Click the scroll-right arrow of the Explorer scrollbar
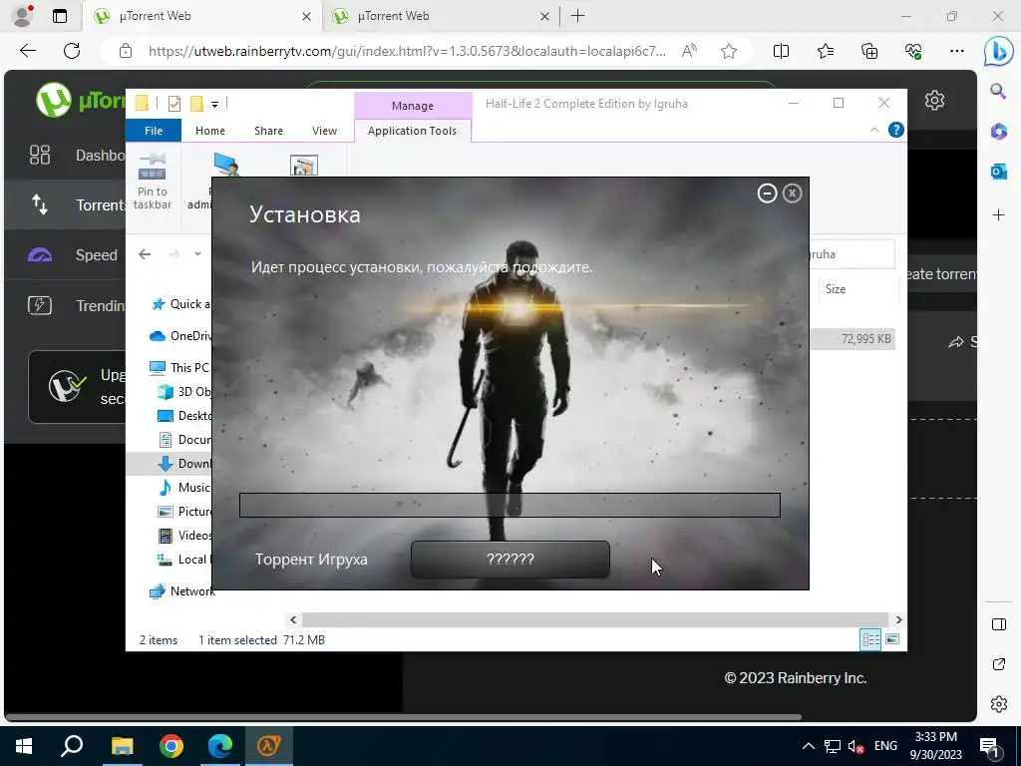This screenshot has width=1021, height=766. coord(898,619)
